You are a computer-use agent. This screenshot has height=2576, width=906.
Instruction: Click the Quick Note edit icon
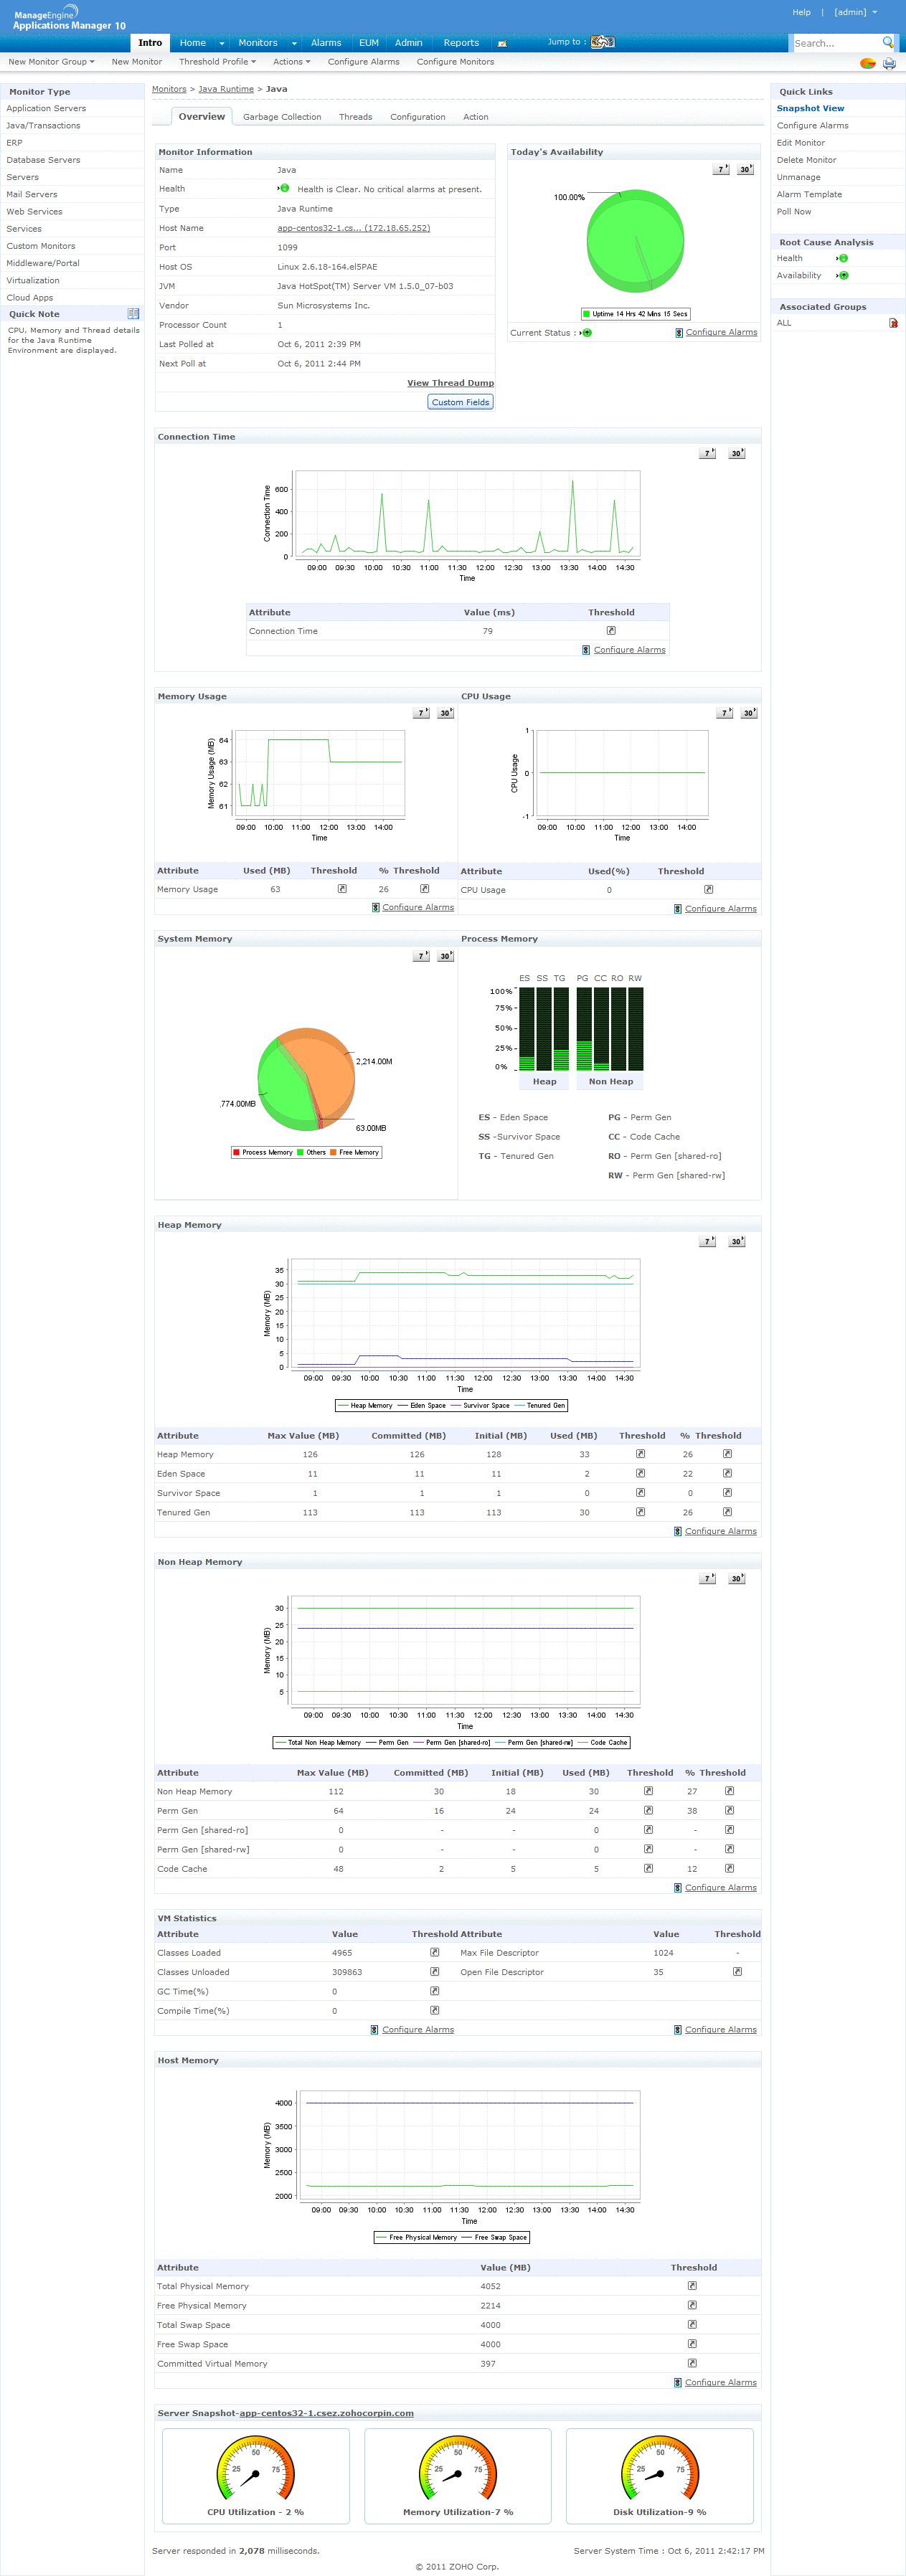click(133, 314)
